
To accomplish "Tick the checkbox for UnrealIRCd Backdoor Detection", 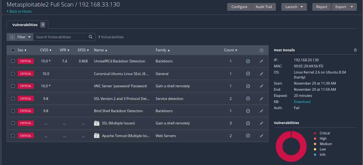I will click(13, 61).
